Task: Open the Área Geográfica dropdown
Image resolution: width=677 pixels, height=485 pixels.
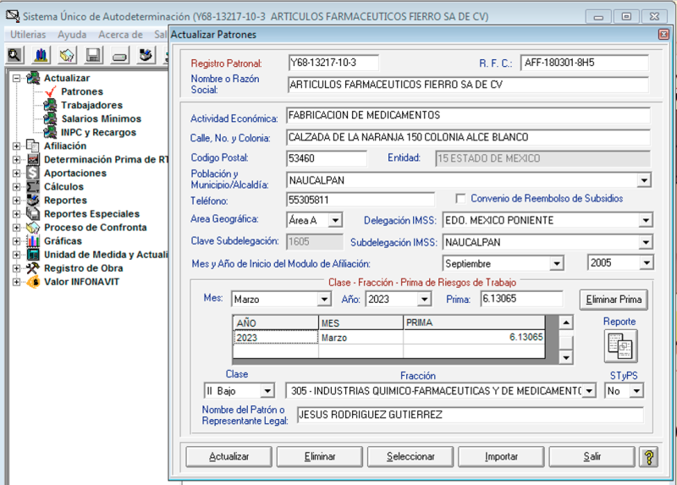Action: tap(335, 220)
